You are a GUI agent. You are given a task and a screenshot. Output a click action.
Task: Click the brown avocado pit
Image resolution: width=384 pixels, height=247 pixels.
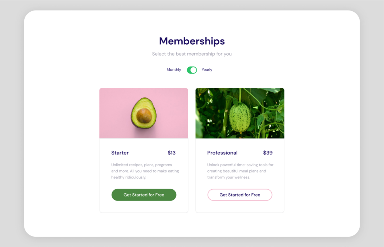point(144,115)
